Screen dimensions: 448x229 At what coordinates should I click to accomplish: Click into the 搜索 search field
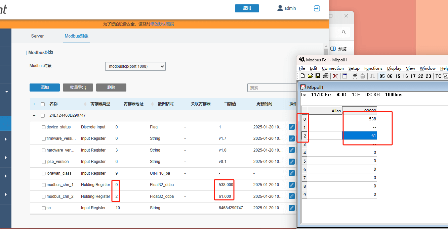tap(271, 88)
